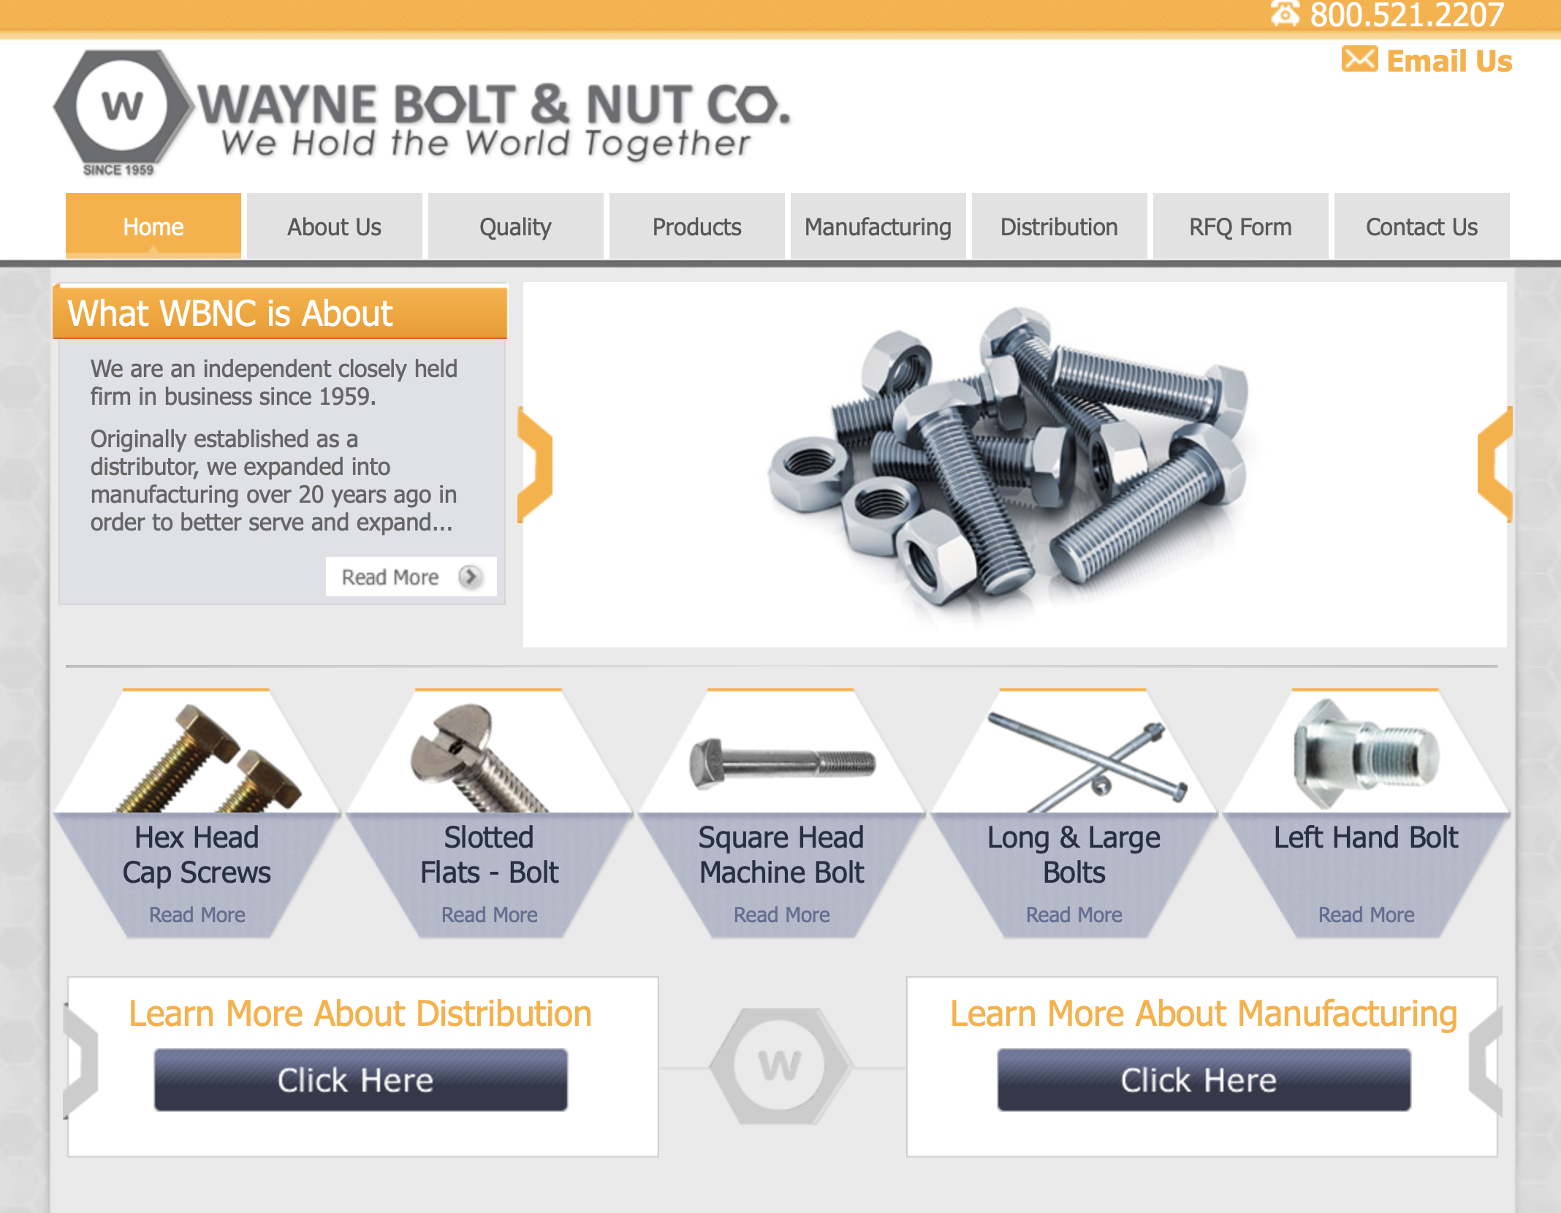Click the faded W hexagon icon at bottom
Viewport: 1561px width, 1213px height.
click(780, 1066)
